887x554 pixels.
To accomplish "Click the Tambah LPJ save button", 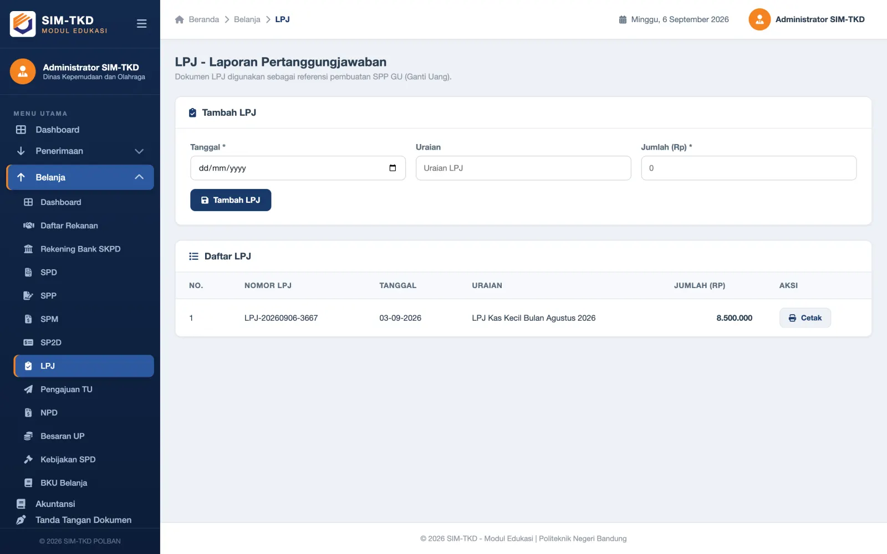I will [x=231, y=200].
